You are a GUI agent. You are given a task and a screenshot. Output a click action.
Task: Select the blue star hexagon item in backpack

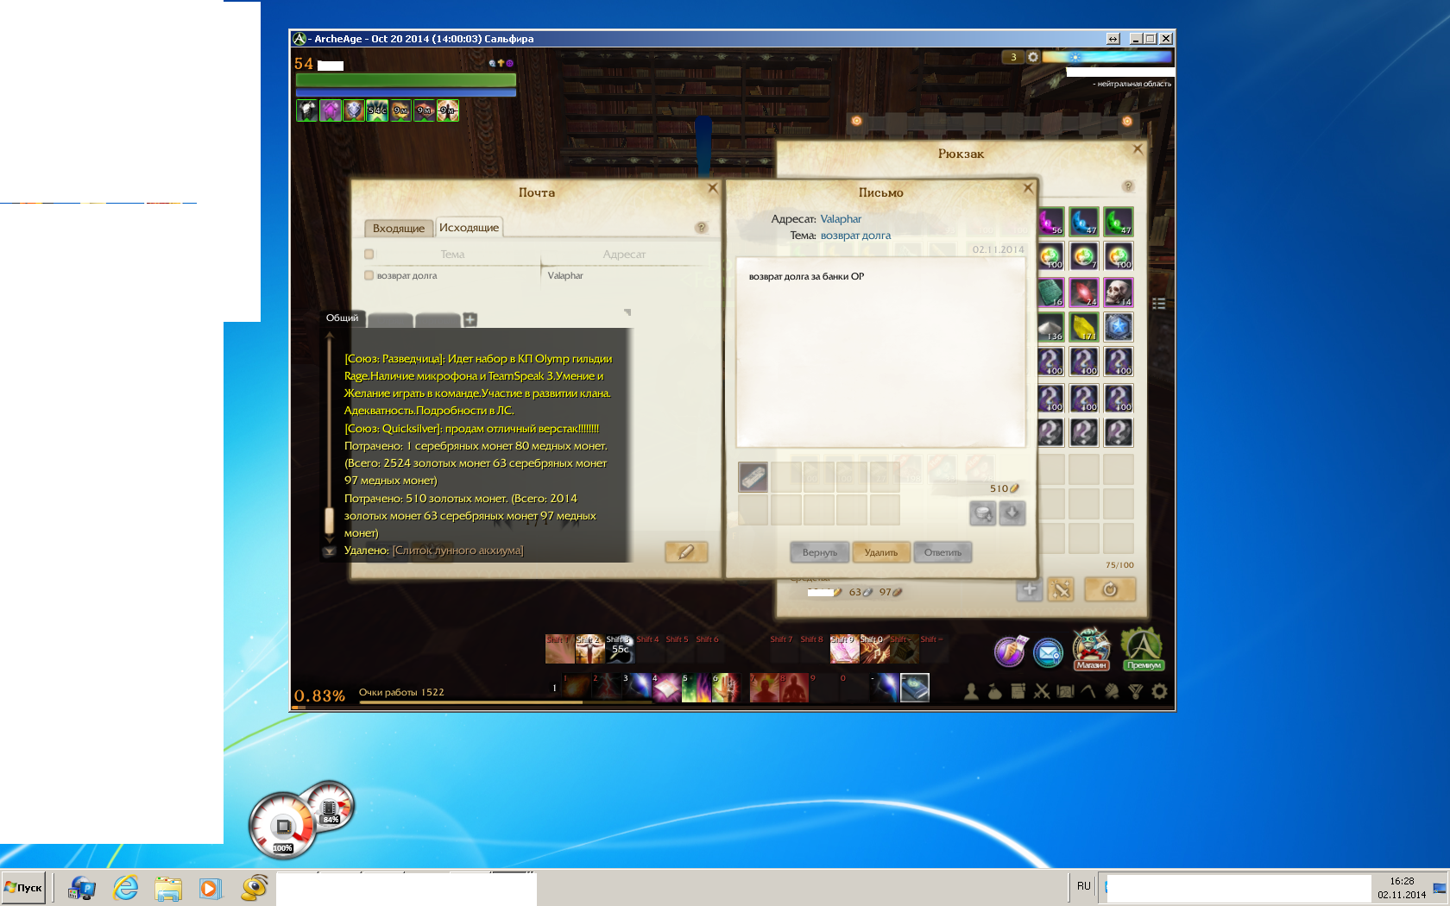(x=1119, y=327)
